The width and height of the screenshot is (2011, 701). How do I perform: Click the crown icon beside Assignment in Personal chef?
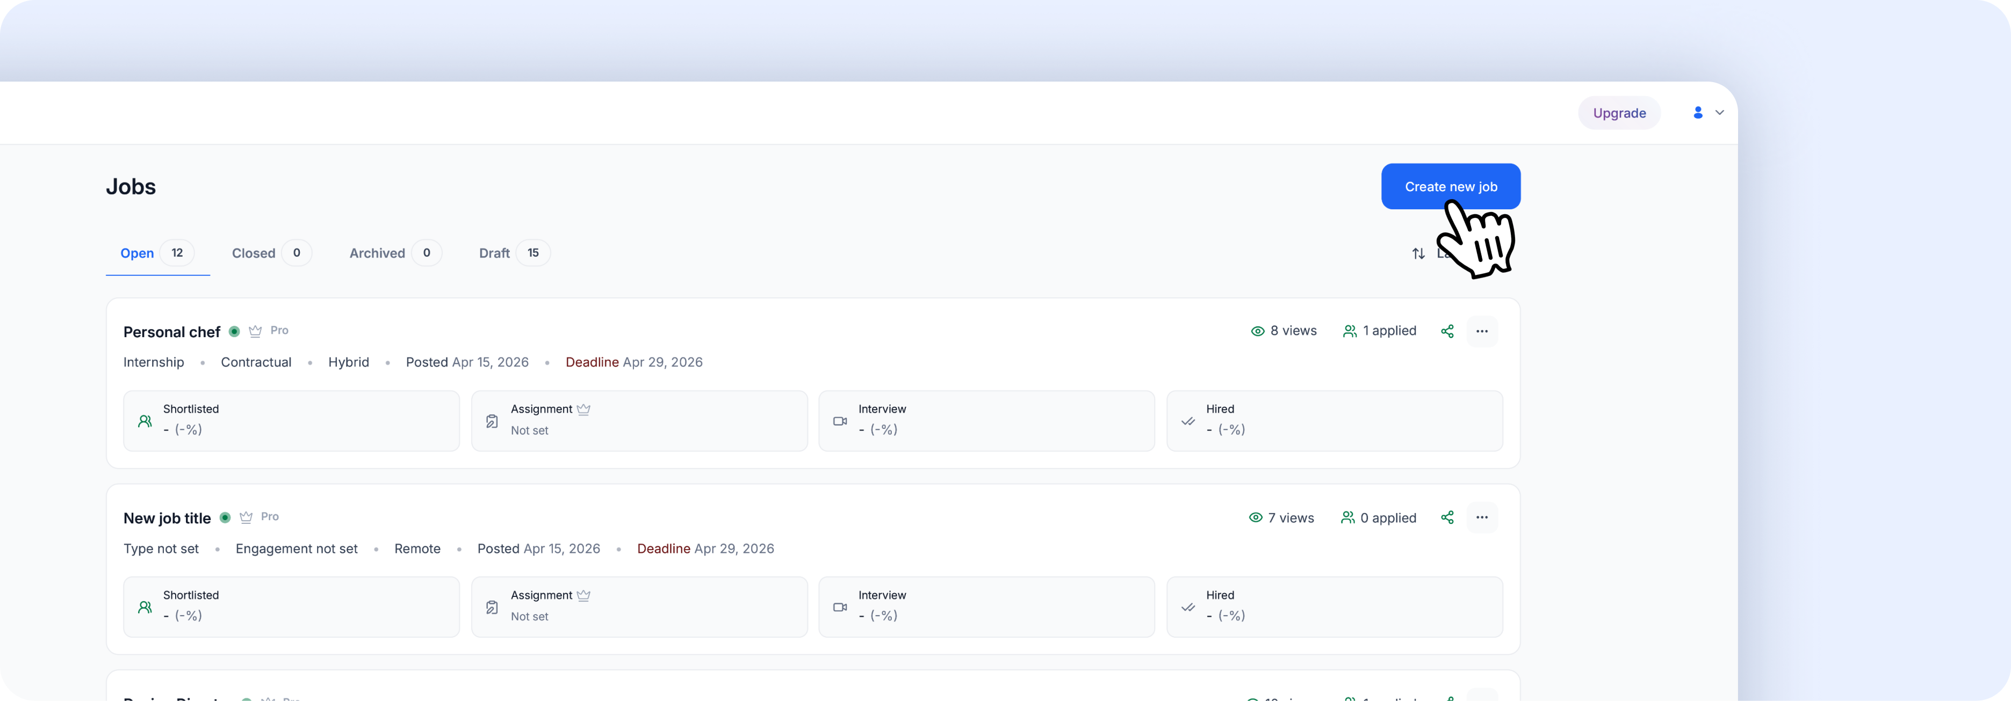(x=584, y=410)
